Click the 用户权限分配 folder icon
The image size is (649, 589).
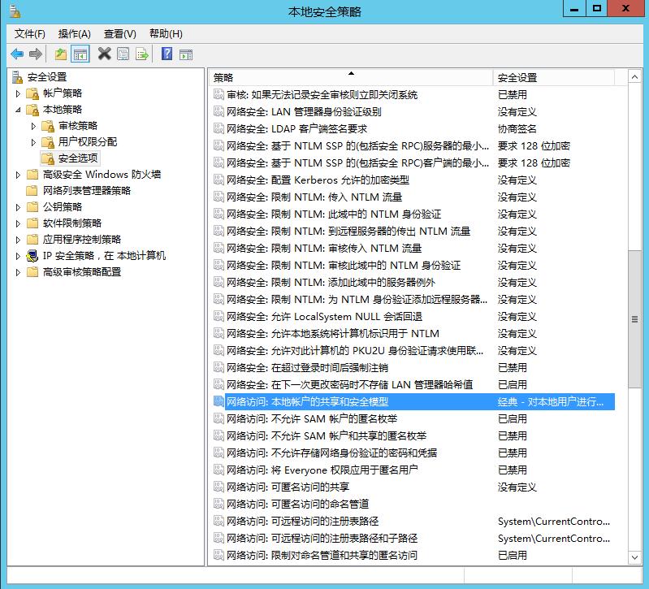(48, 142)
